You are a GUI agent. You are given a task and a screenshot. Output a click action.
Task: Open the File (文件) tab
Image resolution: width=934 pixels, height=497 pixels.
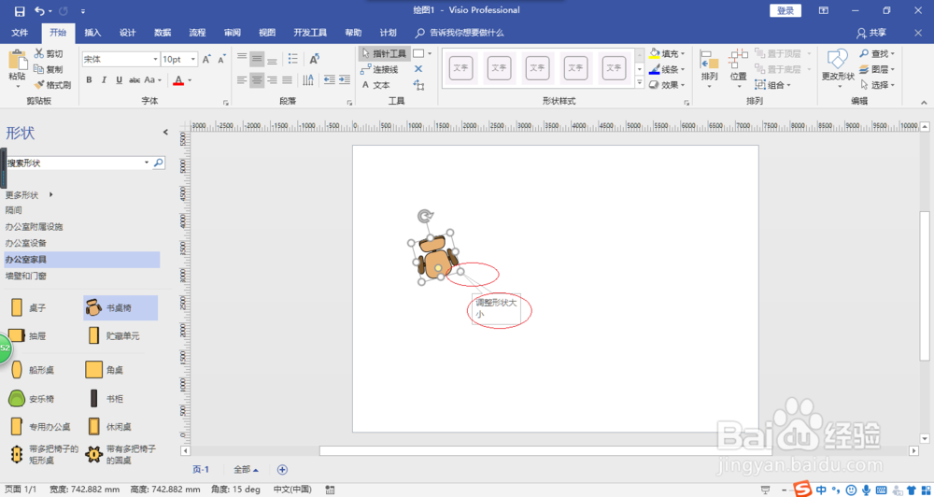(x=21, y=33)
